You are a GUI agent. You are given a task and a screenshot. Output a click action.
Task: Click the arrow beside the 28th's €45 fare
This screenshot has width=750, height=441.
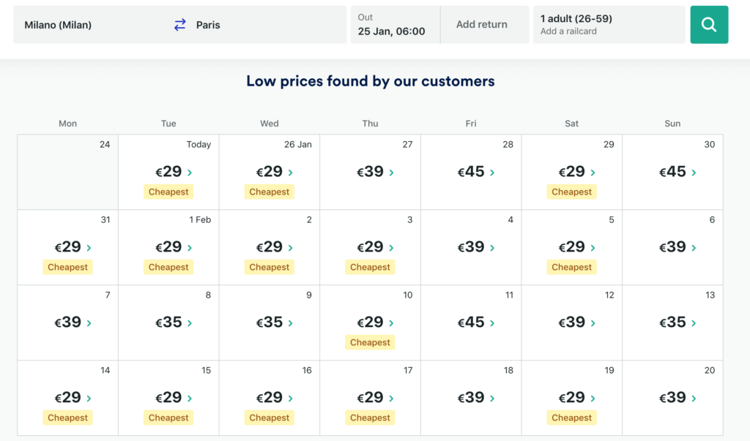tap(492, 173)
